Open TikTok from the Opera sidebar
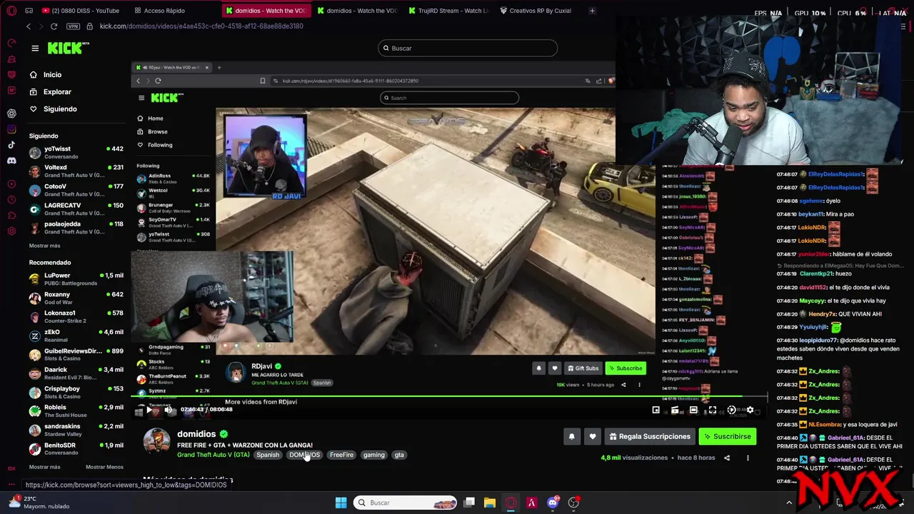Viewport: 914px width, 514px height. pyautogui.click(x=11, y=145)
